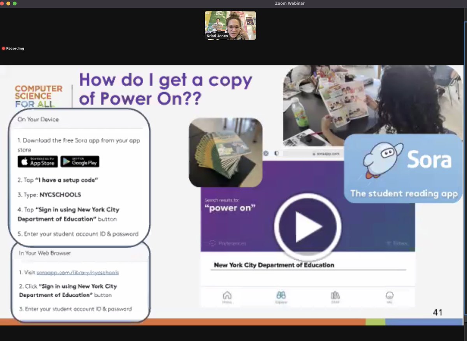
Task: Click the yellow macOS minimize window button
Action: pos(8,3)
